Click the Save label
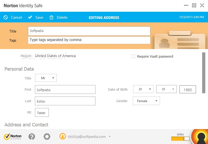 point(39,17)
